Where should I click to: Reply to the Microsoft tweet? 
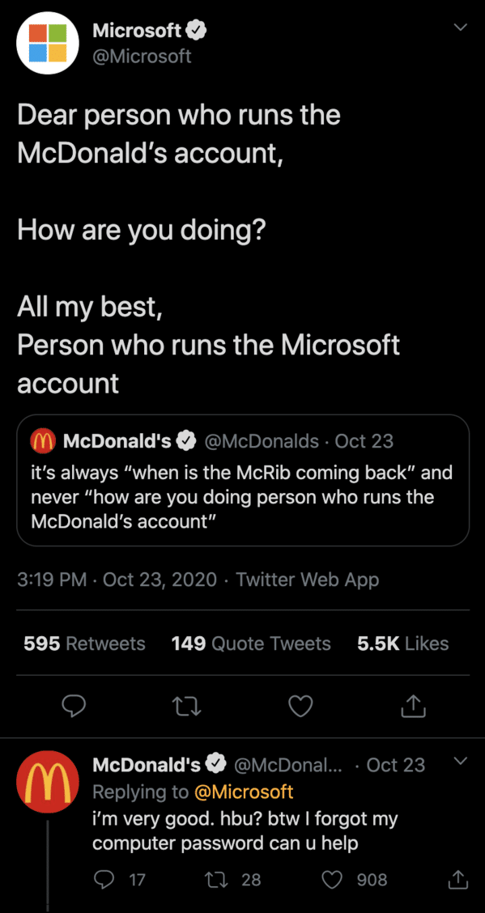click(74, 707)
